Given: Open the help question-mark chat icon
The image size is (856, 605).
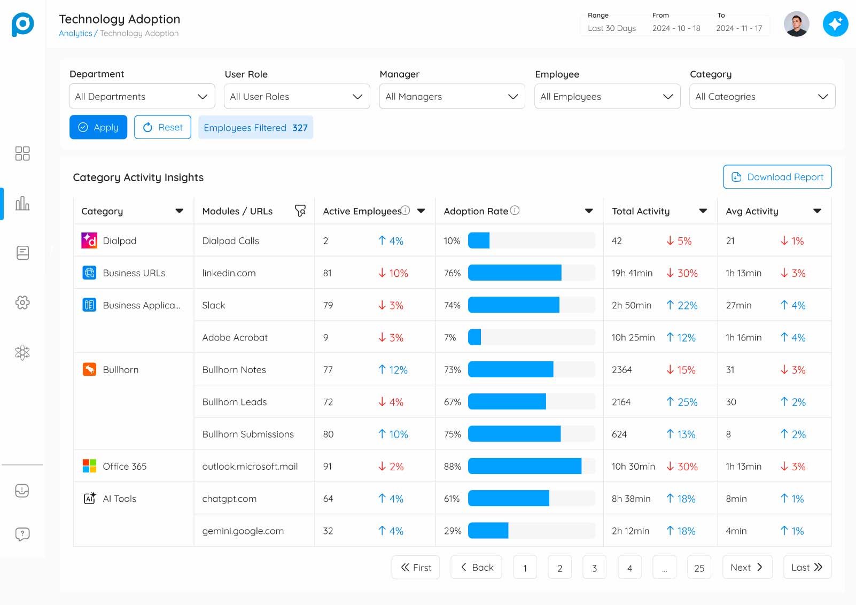Looking at the screenshot, I should click(x=22, y=534).
